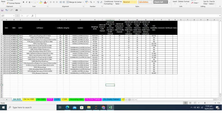Toggle underline formatting
The image size is (222, 125).
29,2
